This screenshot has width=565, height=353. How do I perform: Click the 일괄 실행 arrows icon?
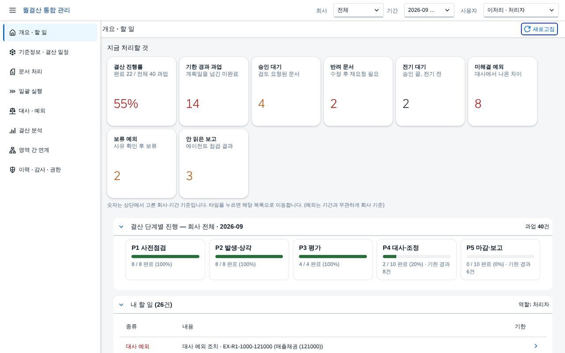pos(12,91)
